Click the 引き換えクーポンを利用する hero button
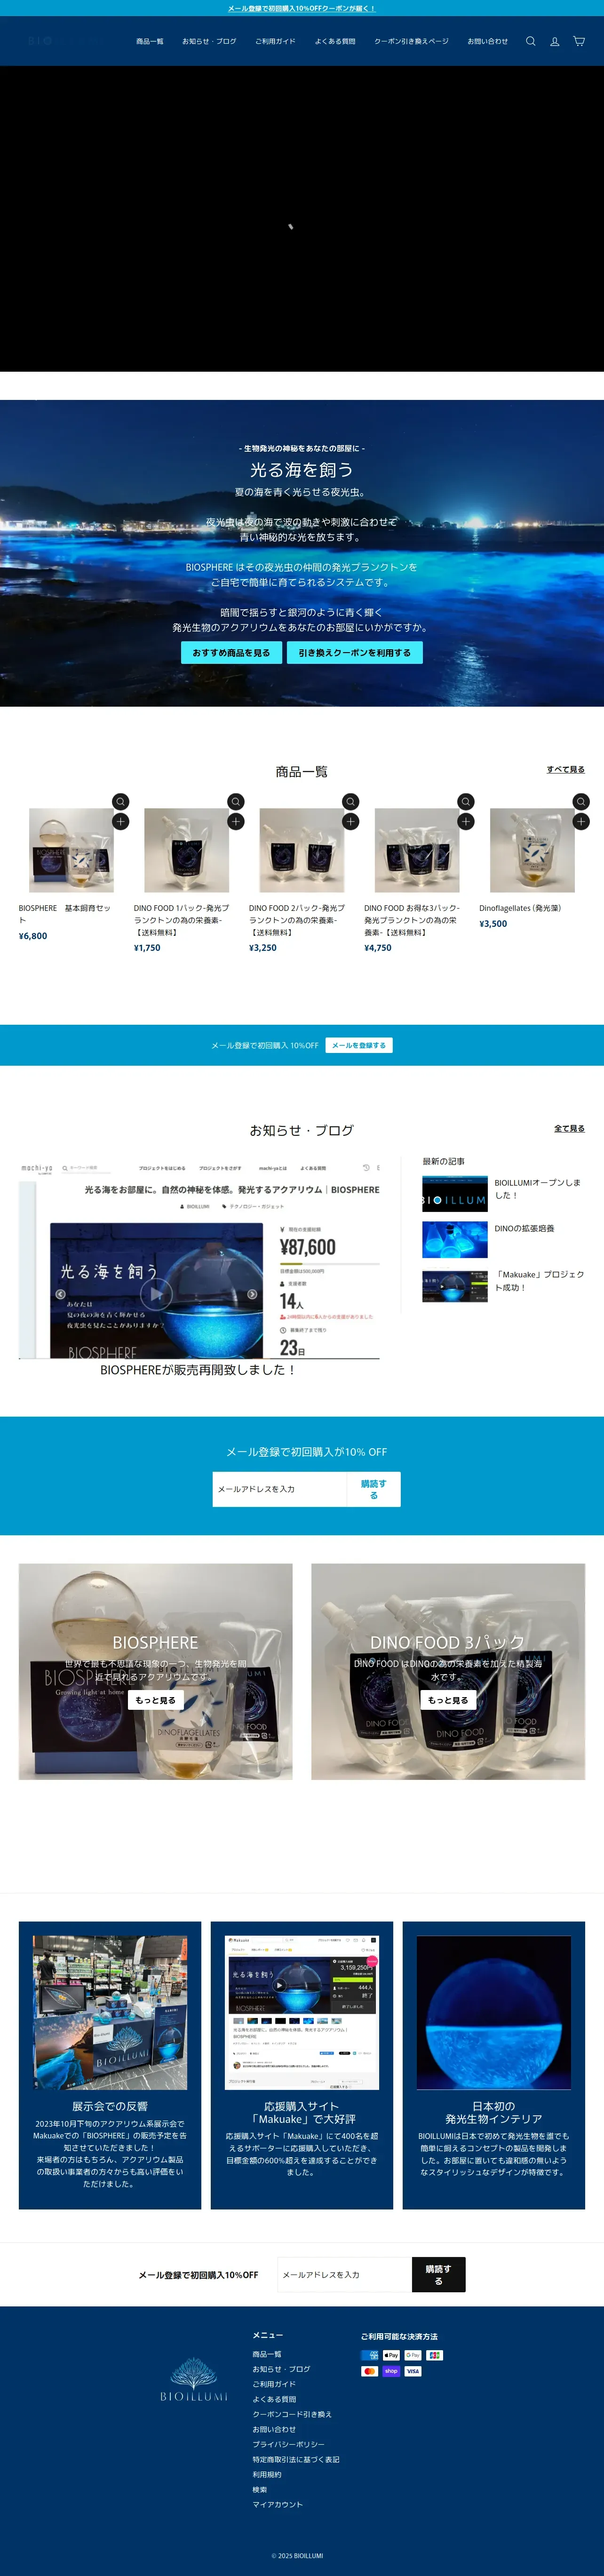 (x=355, y=653)
